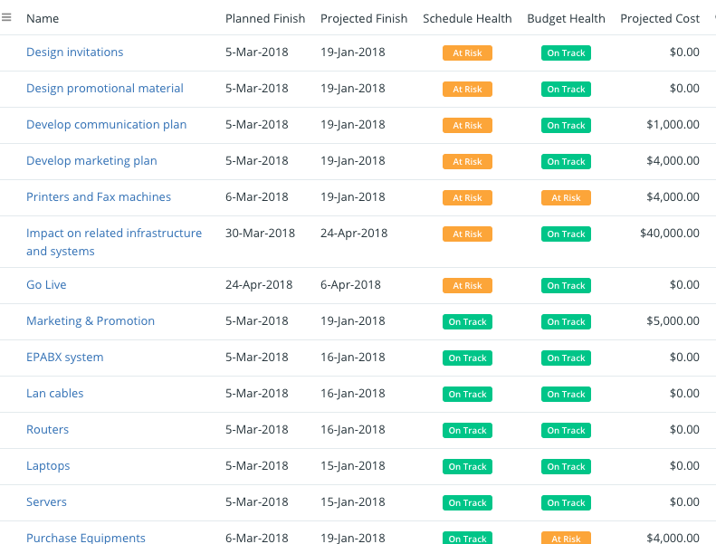Click On Track schedule badge for Servers
716x544 pixels.
467,502
